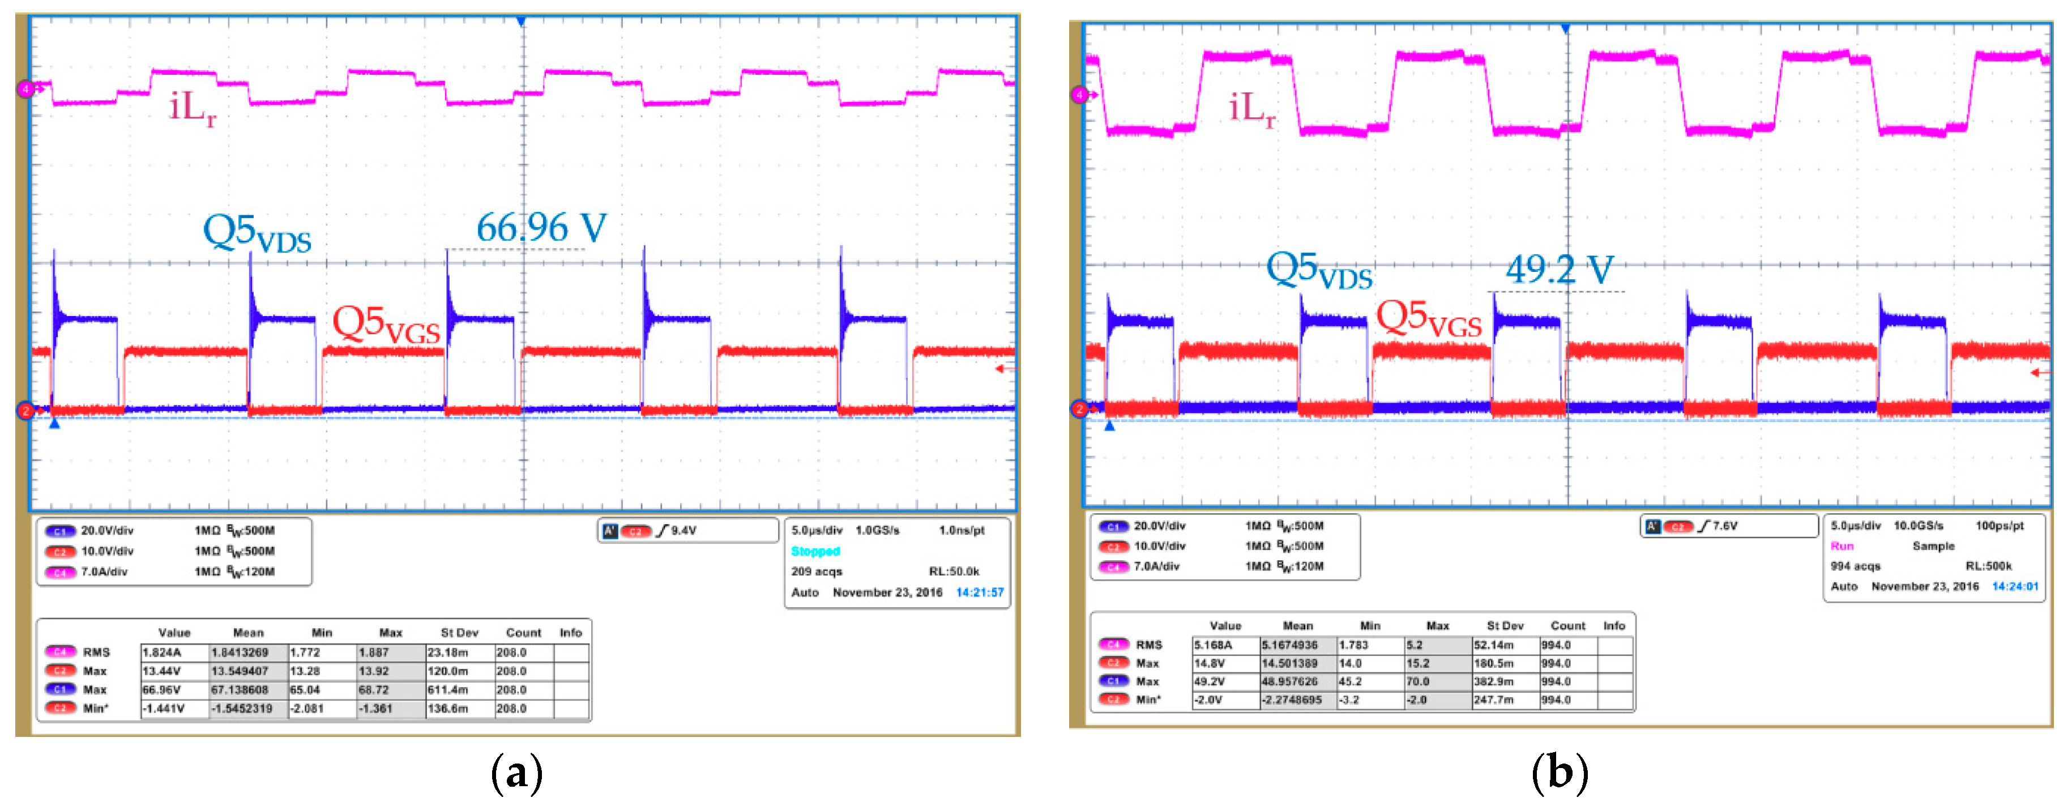Click the 20.0V/div scale readout in scope (a)

[107, 531]
